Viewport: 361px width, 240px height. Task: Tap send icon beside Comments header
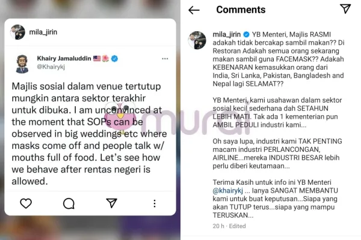(x=345, y=9)
